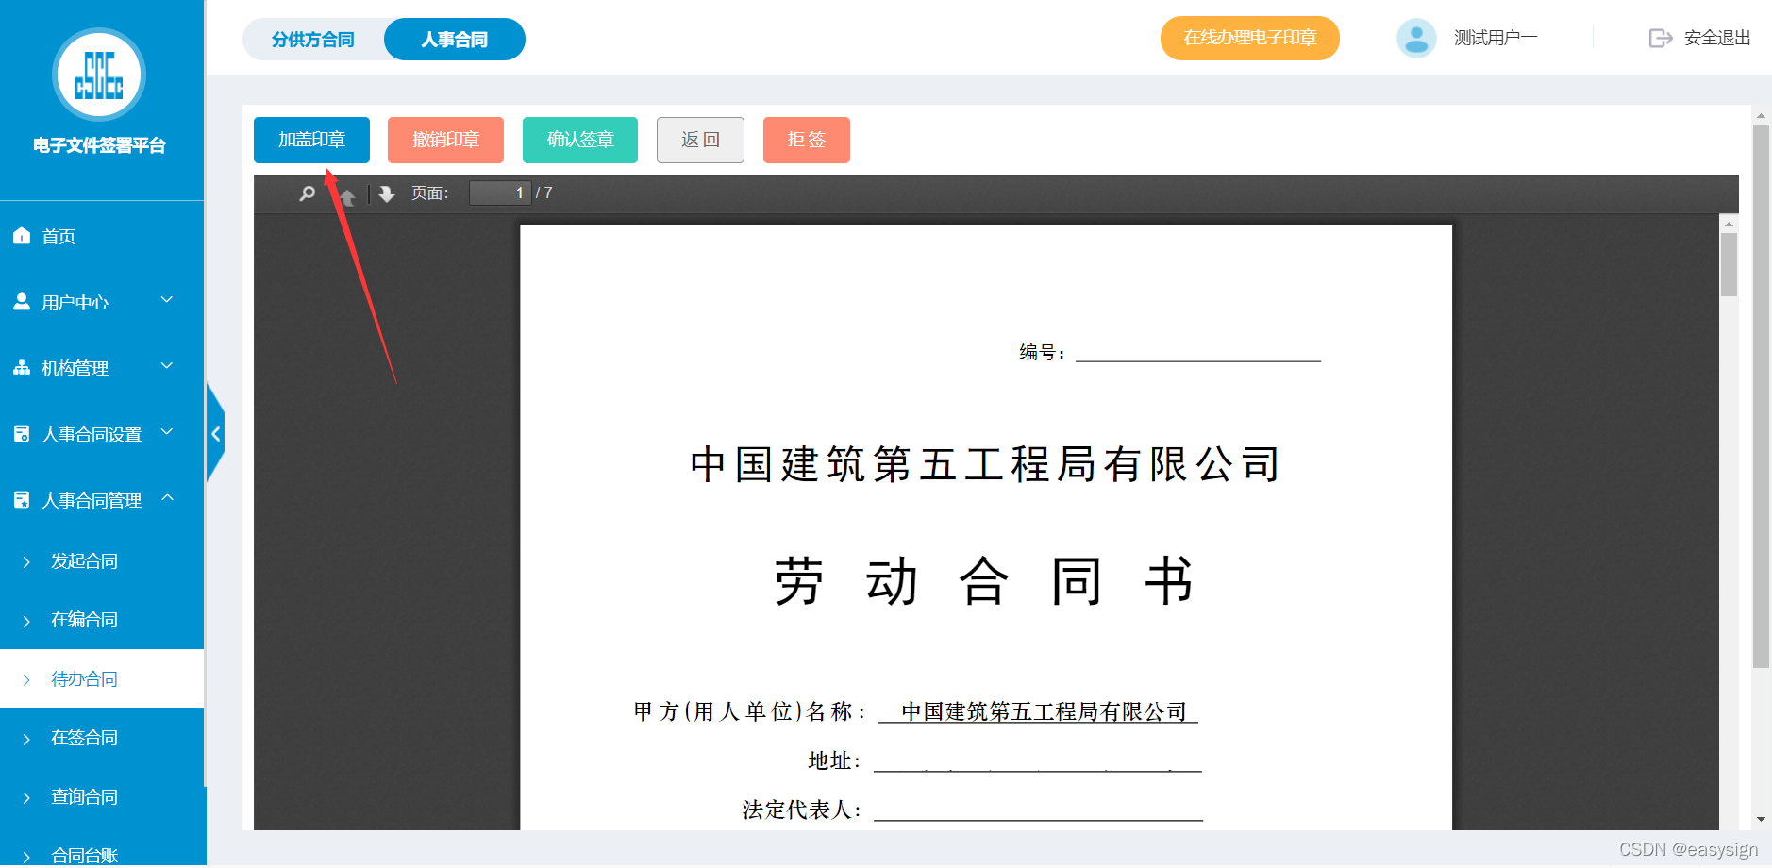Screen dimensions: 1772x868
Task: Click 在线办理电子印章 button
Action: click(1250, 38)
